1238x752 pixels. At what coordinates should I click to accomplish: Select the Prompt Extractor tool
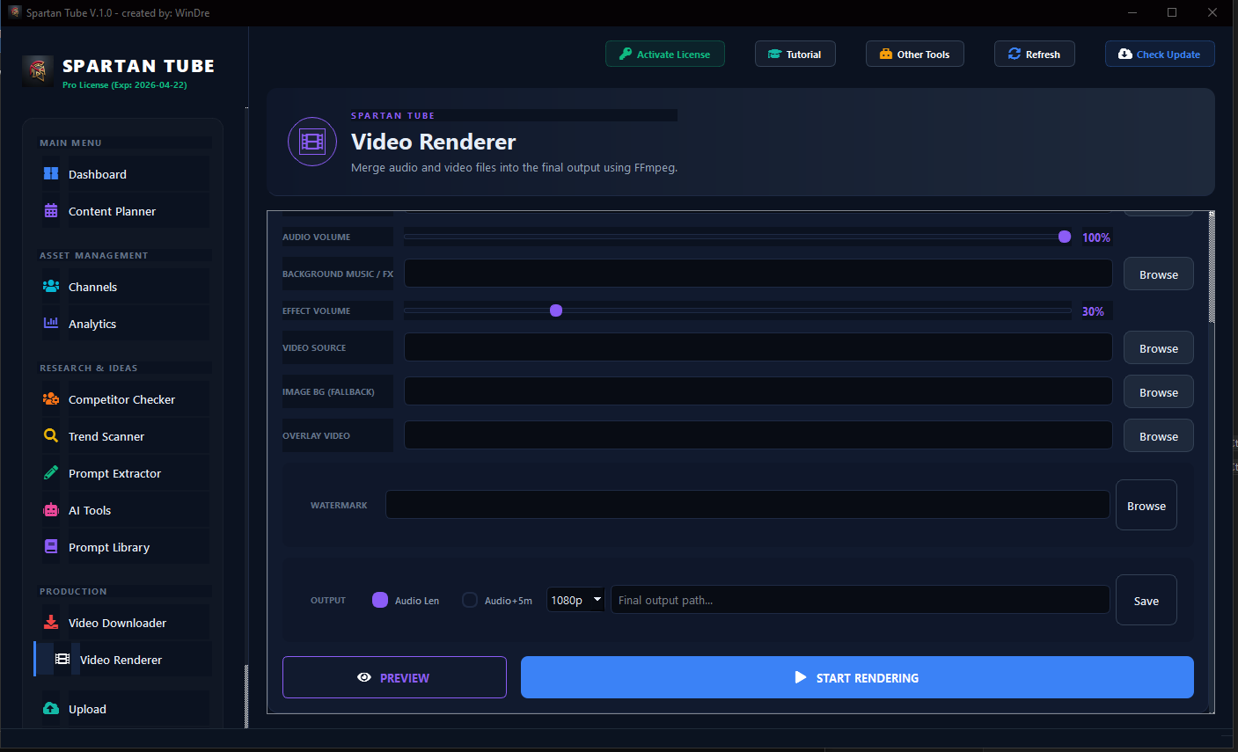tap(114, 473)
